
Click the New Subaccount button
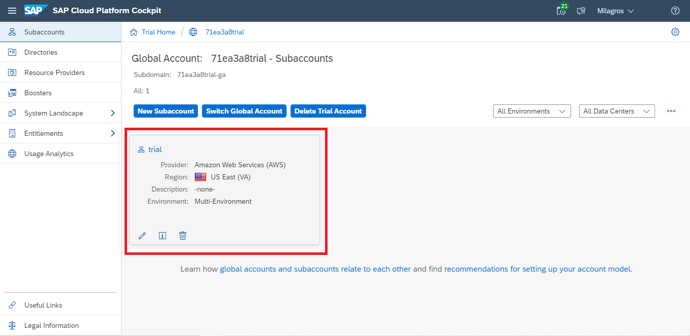(x=166, y=111)
